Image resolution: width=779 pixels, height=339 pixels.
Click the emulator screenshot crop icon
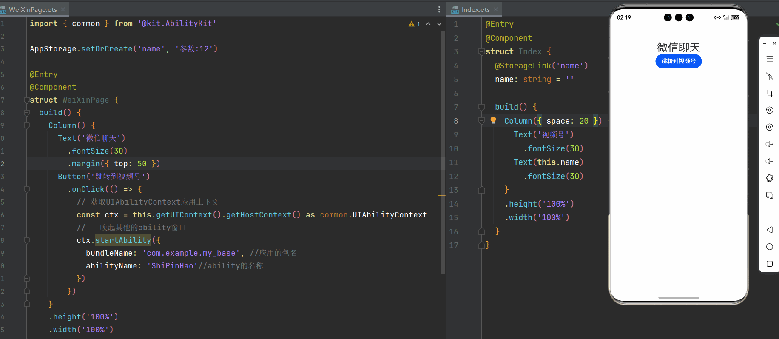click(769, 93)
